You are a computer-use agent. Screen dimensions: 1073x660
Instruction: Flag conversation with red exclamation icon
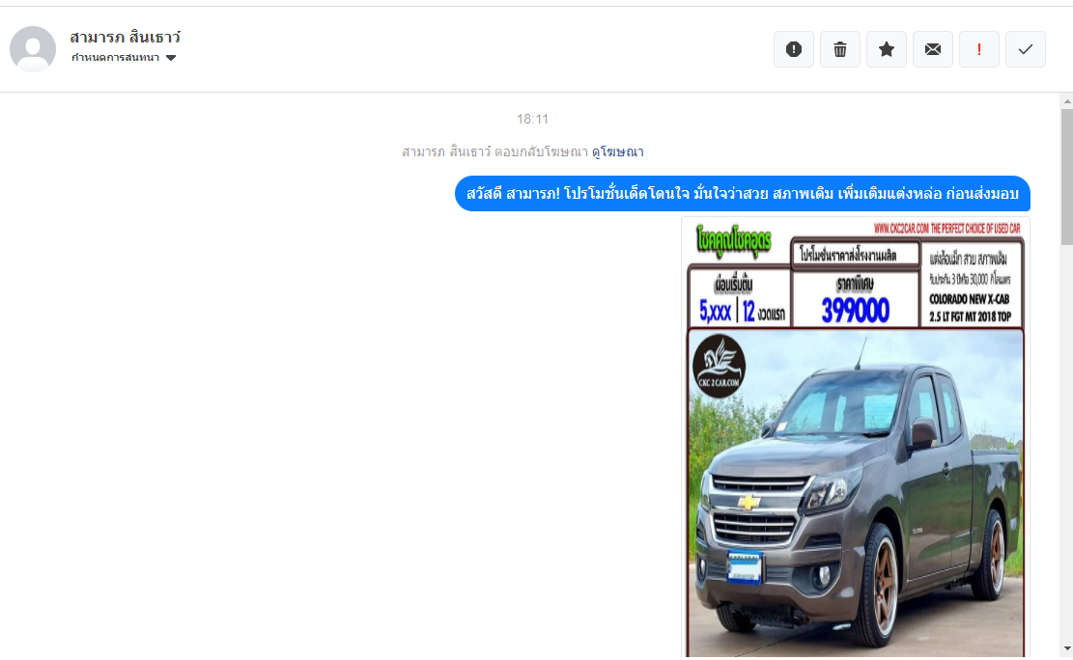click(x=979, y=49)
